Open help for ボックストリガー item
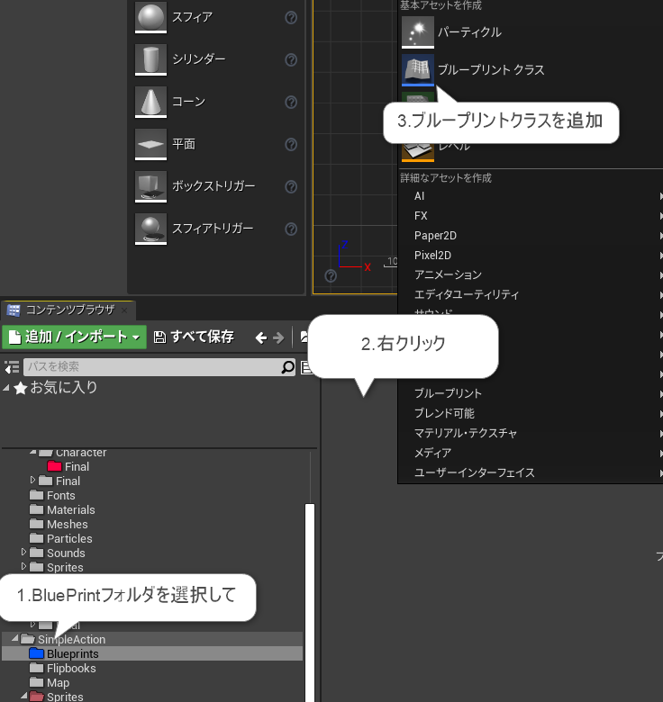Screen dimensions: 663x702 [291, 186]
